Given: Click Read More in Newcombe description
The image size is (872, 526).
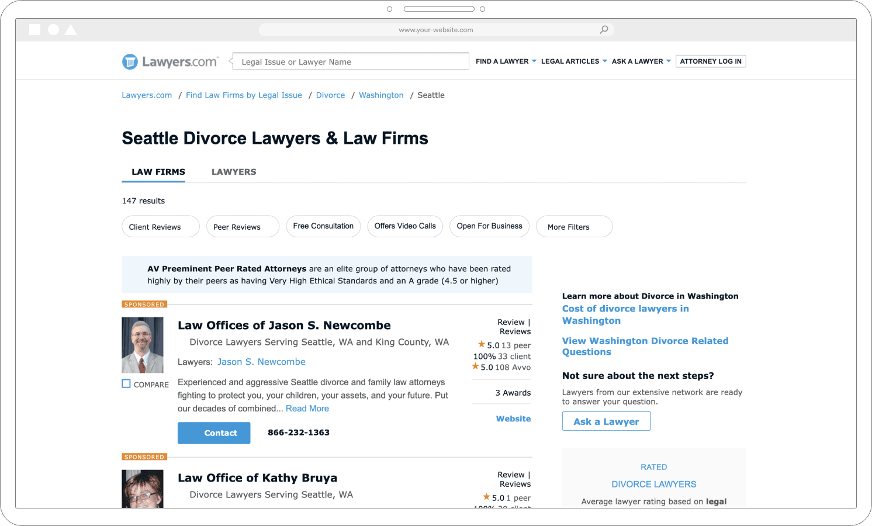Looking at the screenshot, I should (307, 409).
